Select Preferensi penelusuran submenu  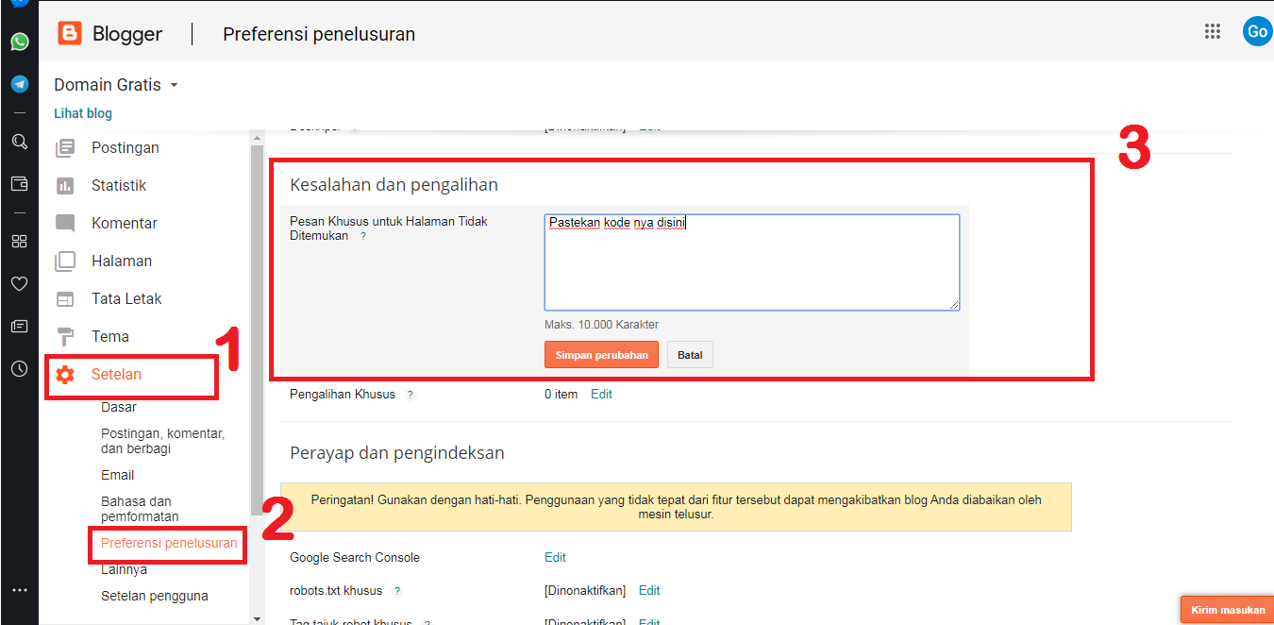(x=169, y=543)
